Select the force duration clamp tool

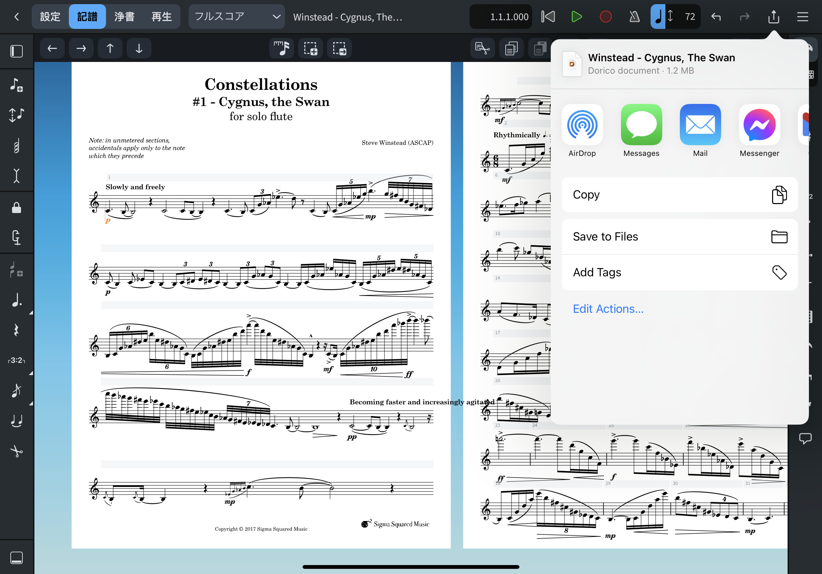(17, 237)
